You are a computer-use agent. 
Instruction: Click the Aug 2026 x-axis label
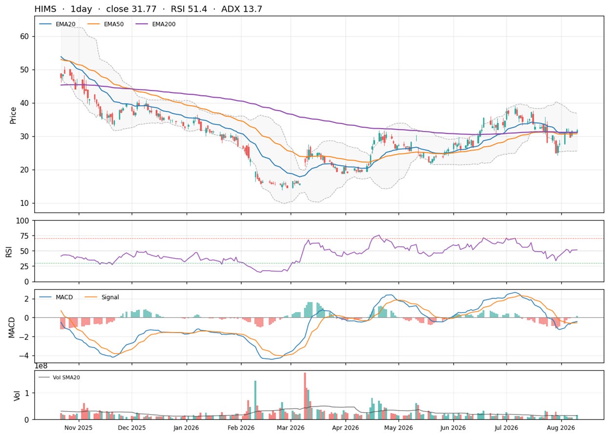[561, 428]
